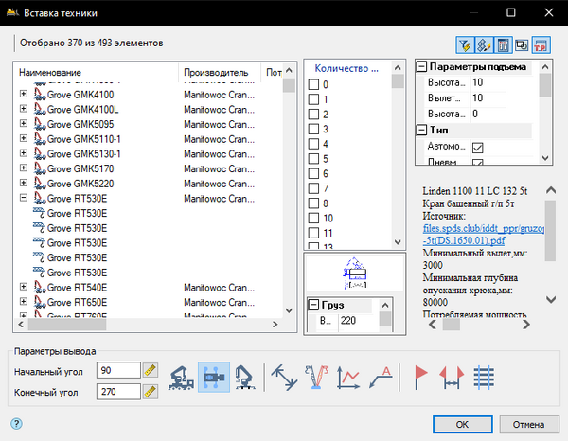
Task: Select the crane side view icon
Action: (181, 378)
